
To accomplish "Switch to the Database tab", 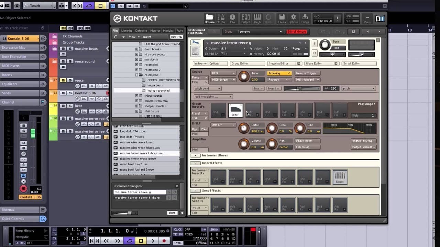I will click(x=141, y=31).
